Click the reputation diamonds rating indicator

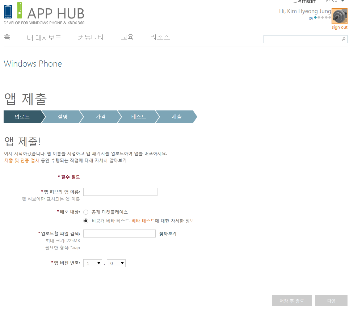322,17
